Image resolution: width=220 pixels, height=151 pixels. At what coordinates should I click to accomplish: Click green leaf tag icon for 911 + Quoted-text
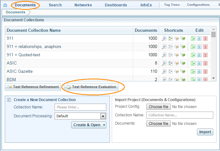[x=183, y=55]
